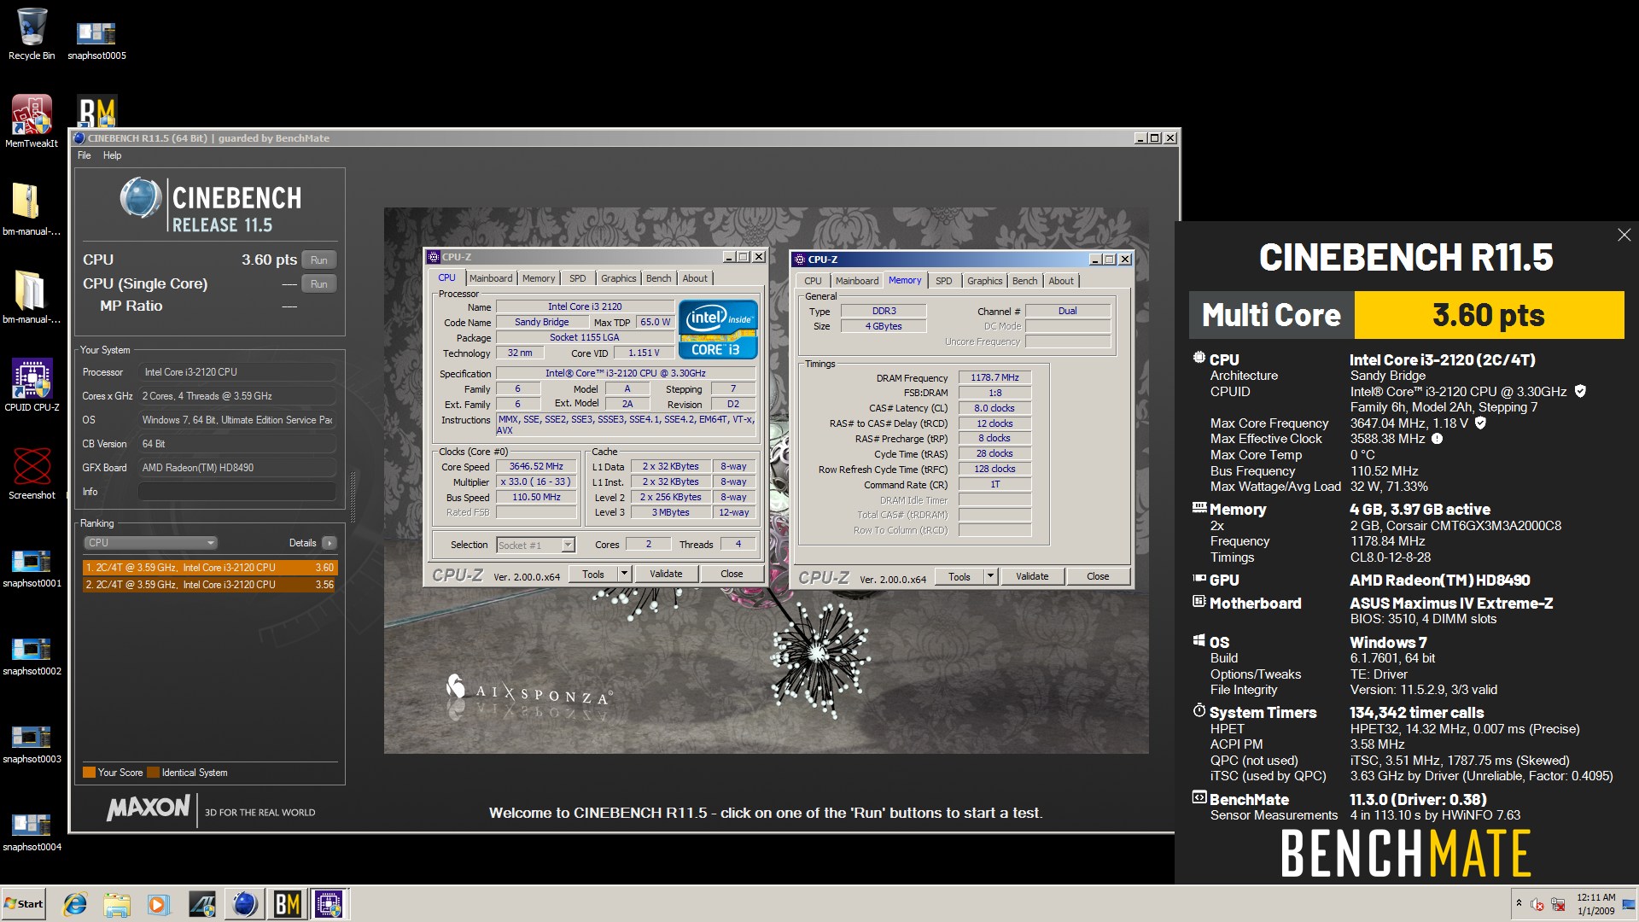Open About tab in left CPU-Z window

pyautogui.click(x=695, y=278)
